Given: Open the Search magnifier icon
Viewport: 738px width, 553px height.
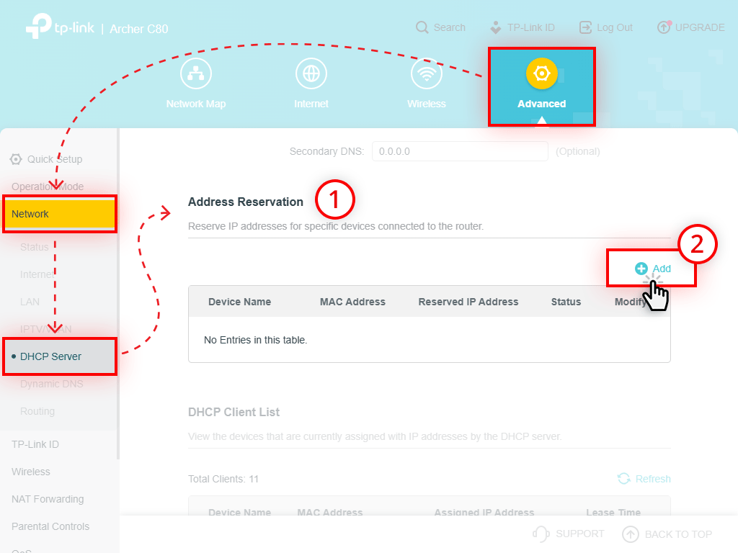Looking at the screenshot, I should (422, 27).
